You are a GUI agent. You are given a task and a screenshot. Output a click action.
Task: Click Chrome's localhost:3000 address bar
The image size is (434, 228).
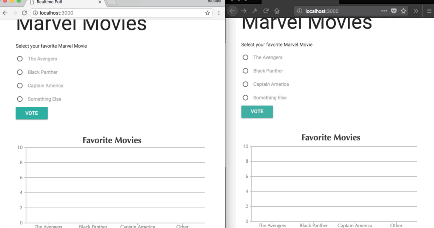121,13
